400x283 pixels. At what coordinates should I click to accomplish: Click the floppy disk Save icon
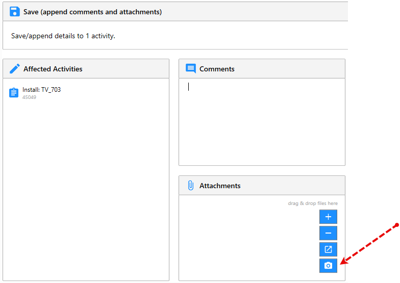coord(14,11)
